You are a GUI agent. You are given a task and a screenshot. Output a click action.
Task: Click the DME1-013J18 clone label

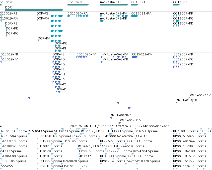point(186,100)
